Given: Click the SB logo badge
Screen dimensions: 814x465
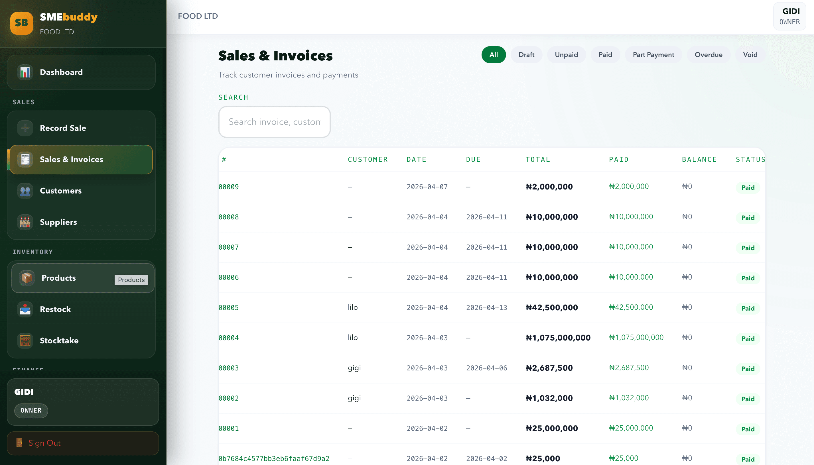Looking at the screenshot, I should pos(21,23).
